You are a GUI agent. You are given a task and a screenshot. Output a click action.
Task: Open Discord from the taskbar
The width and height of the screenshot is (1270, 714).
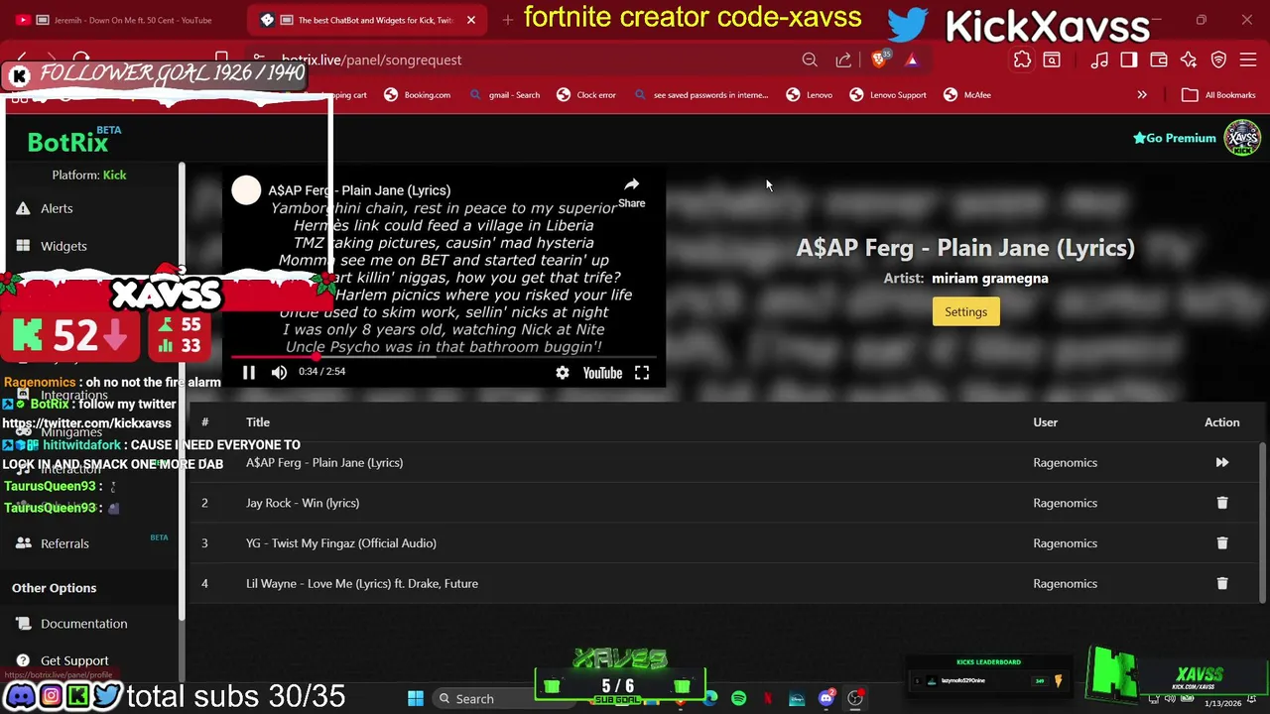click(826, 699)
